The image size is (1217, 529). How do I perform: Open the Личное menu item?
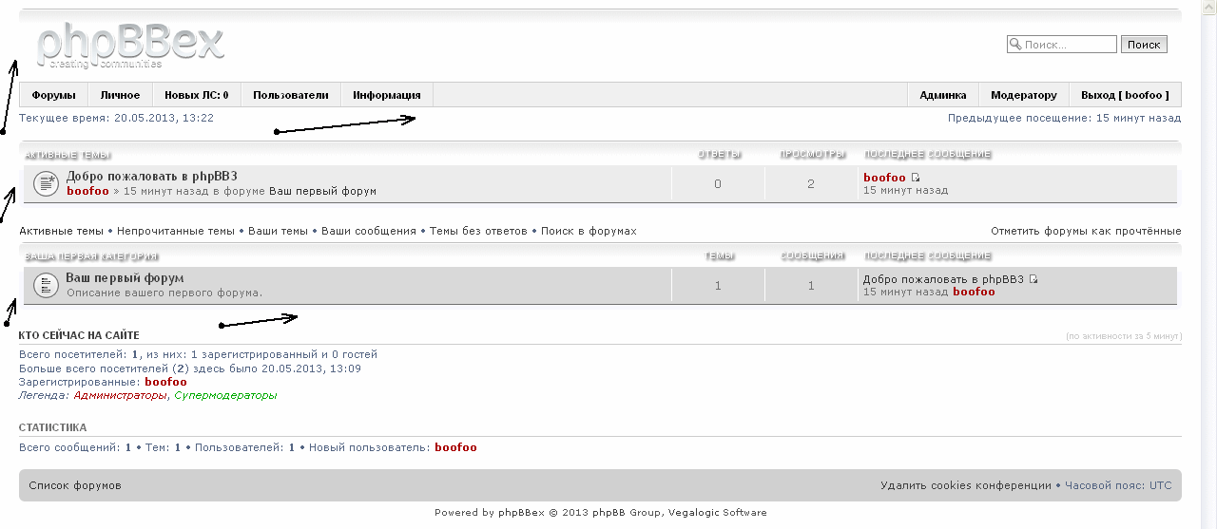(x=120, y=95)
